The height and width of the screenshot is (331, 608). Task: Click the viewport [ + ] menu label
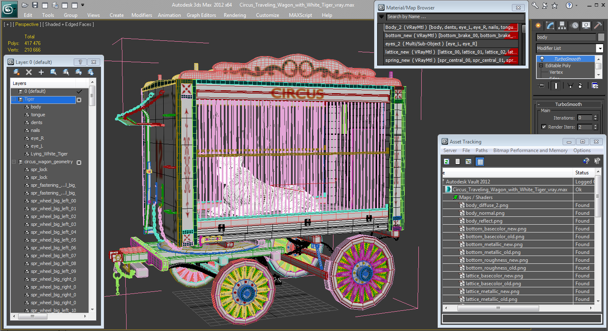pyautogui.click(x=7, y=24)
